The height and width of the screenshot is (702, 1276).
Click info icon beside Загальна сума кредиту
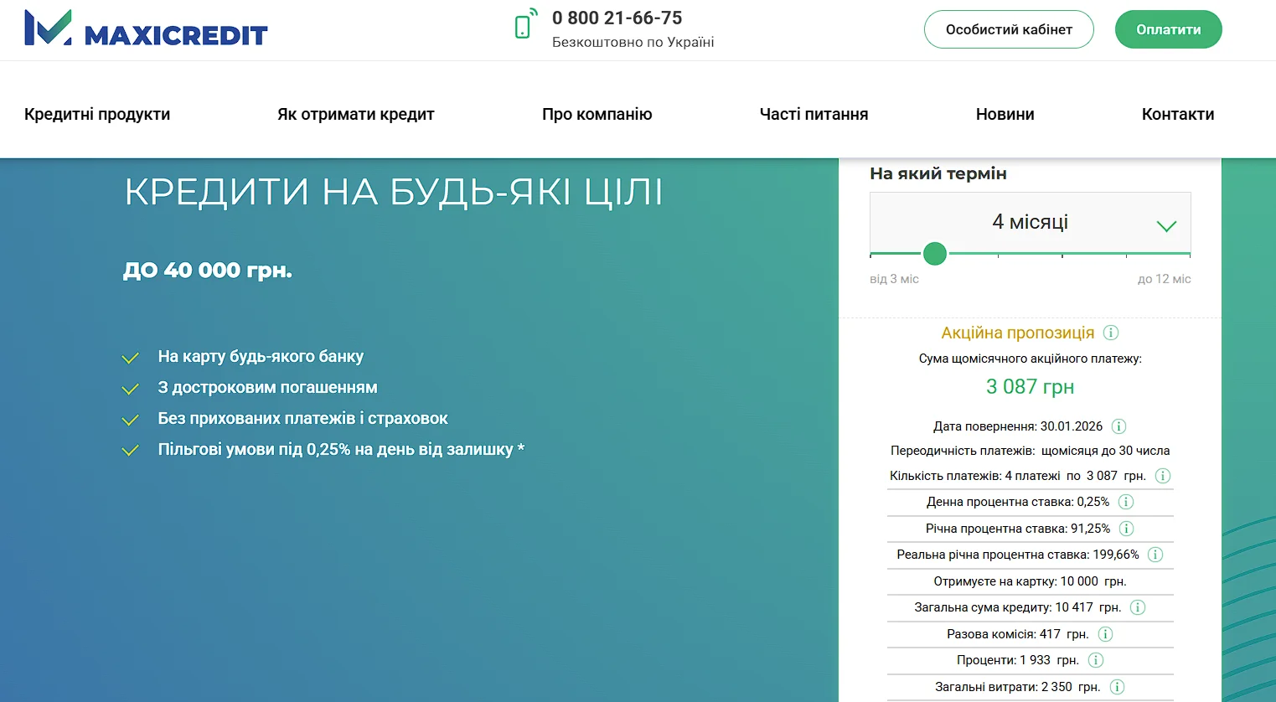point(1138,607)
